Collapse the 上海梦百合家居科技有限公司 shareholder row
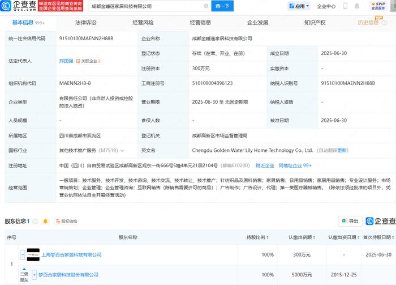This screenshot has height=285, width=396. coord(23,254)
